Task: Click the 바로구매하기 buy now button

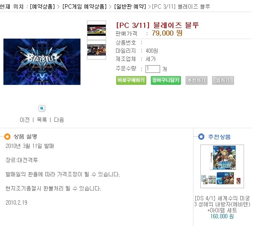Action: (x=131, y=80)
